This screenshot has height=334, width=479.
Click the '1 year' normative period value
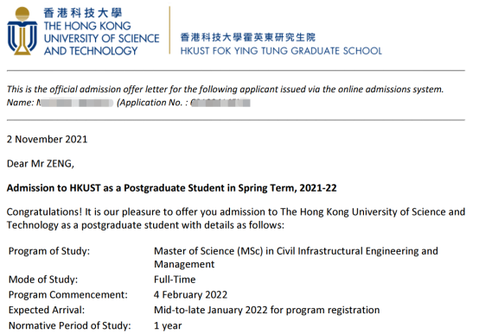168,325
